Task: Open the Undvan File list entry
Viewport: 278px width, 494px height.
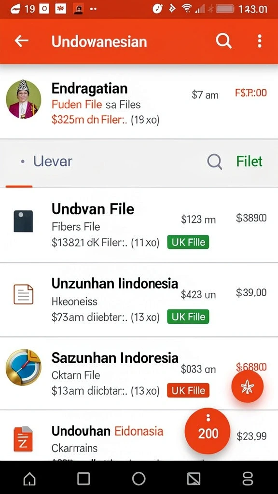Action: (139, 225)
